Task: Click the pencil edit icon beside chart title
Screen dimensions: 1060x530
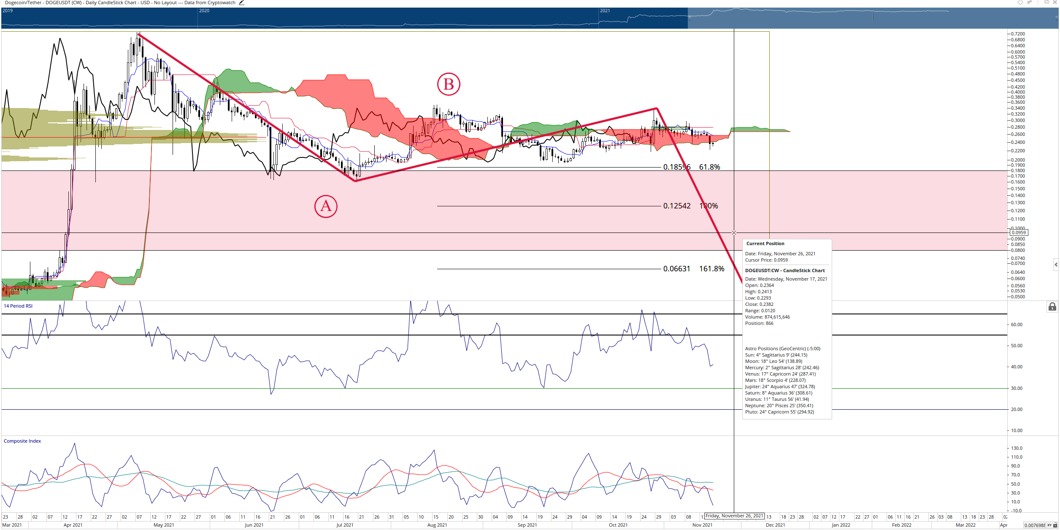Action: (x=241, y=3)
